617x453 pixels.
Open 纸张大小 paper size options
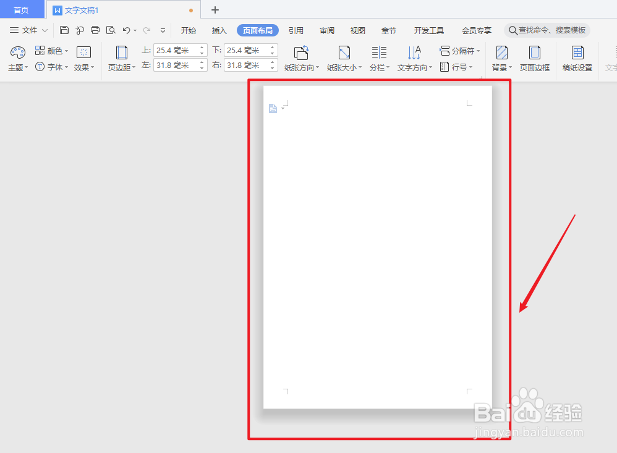344,59
